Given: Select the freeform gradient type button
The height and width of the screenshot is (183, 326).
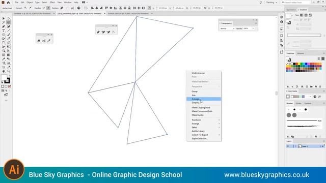Looking at the screenshot, I should pyautogui.click(x=310, y=15).
